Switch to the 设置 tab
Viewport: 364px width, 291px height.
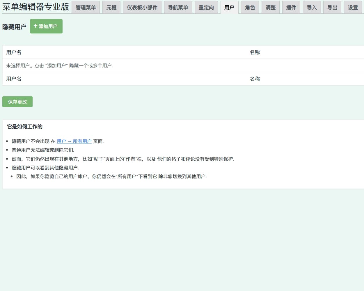point(353,8)
